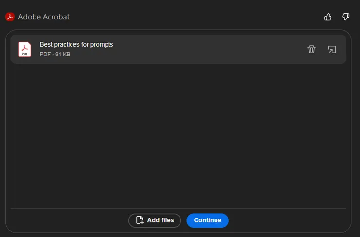The image size is (360, 237).
Task: Give thumbs down feedback
Action: [x=346, y=17]
